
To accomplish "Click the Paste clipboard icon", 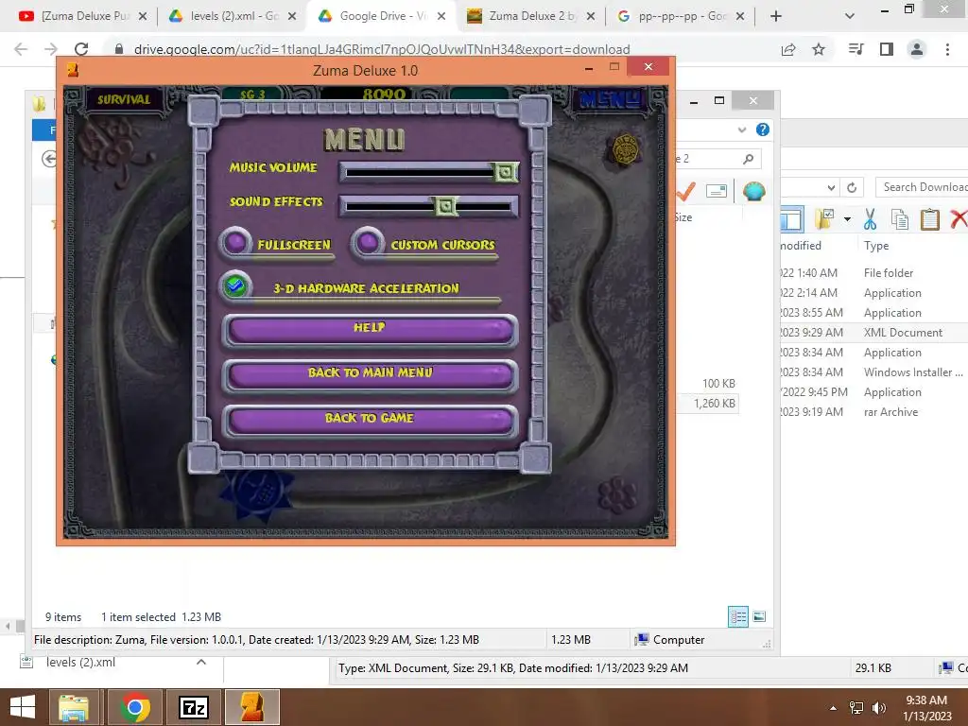I will (930, 219).
